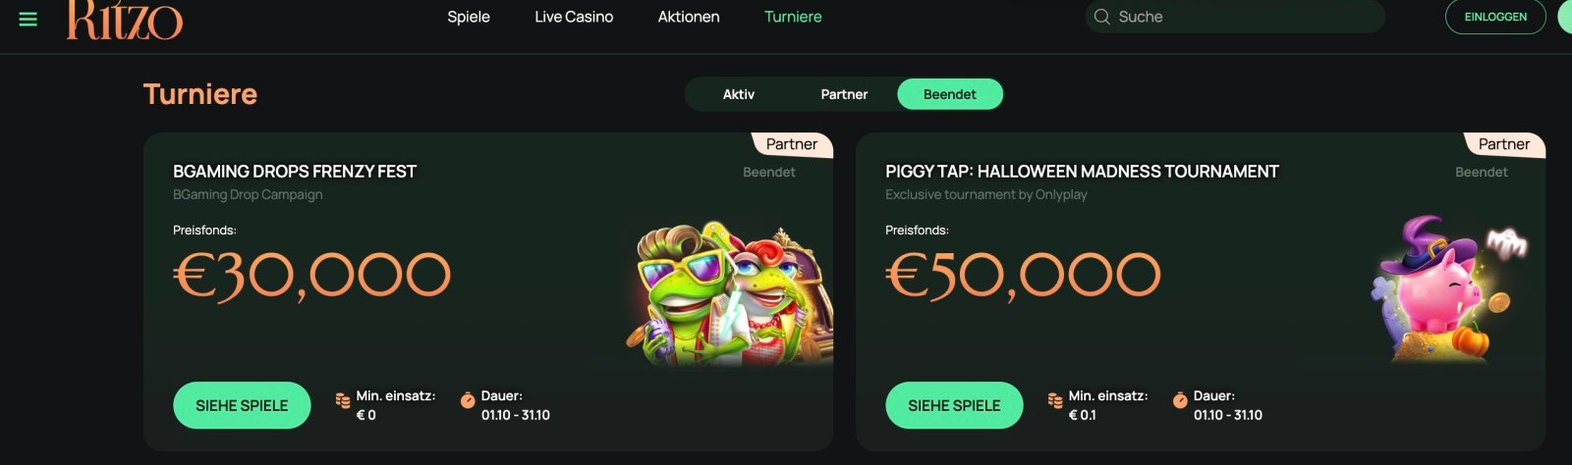The width and height of the screenshot is (1572, 465).
Task: Click stopwatch icon in BGaming Drops card
Action: click(468, 399)
